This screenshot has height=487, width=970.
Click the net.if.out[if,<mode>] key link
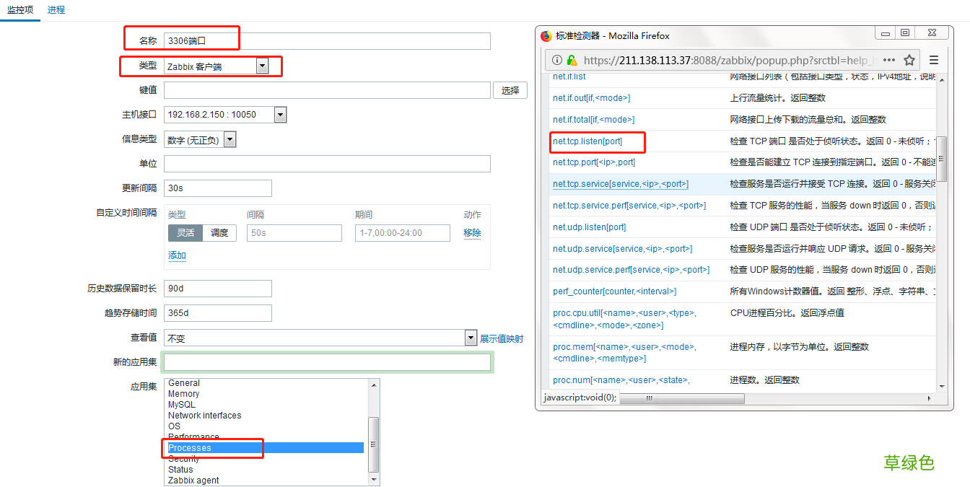tap(591, 98)
